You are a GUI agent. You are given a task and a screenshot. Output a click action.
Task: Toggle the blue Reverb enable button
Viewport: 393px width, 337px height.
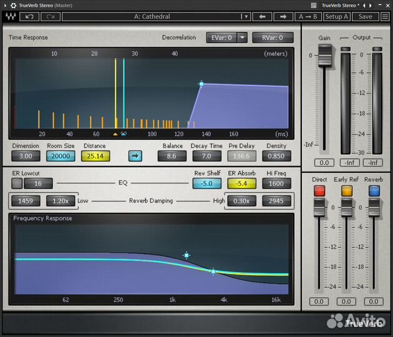pos(374,191)
